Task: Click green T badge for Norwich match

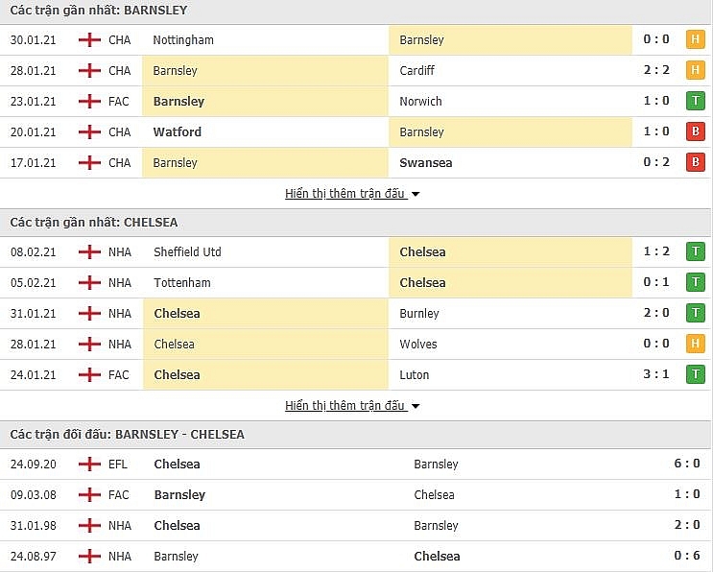Action: (x=695, y=102)
